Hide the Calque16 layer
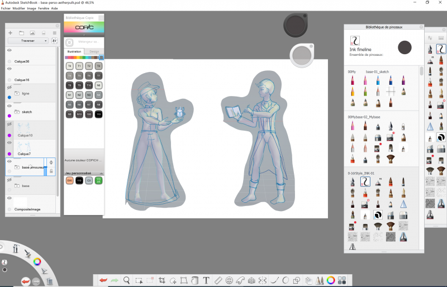 9,69
